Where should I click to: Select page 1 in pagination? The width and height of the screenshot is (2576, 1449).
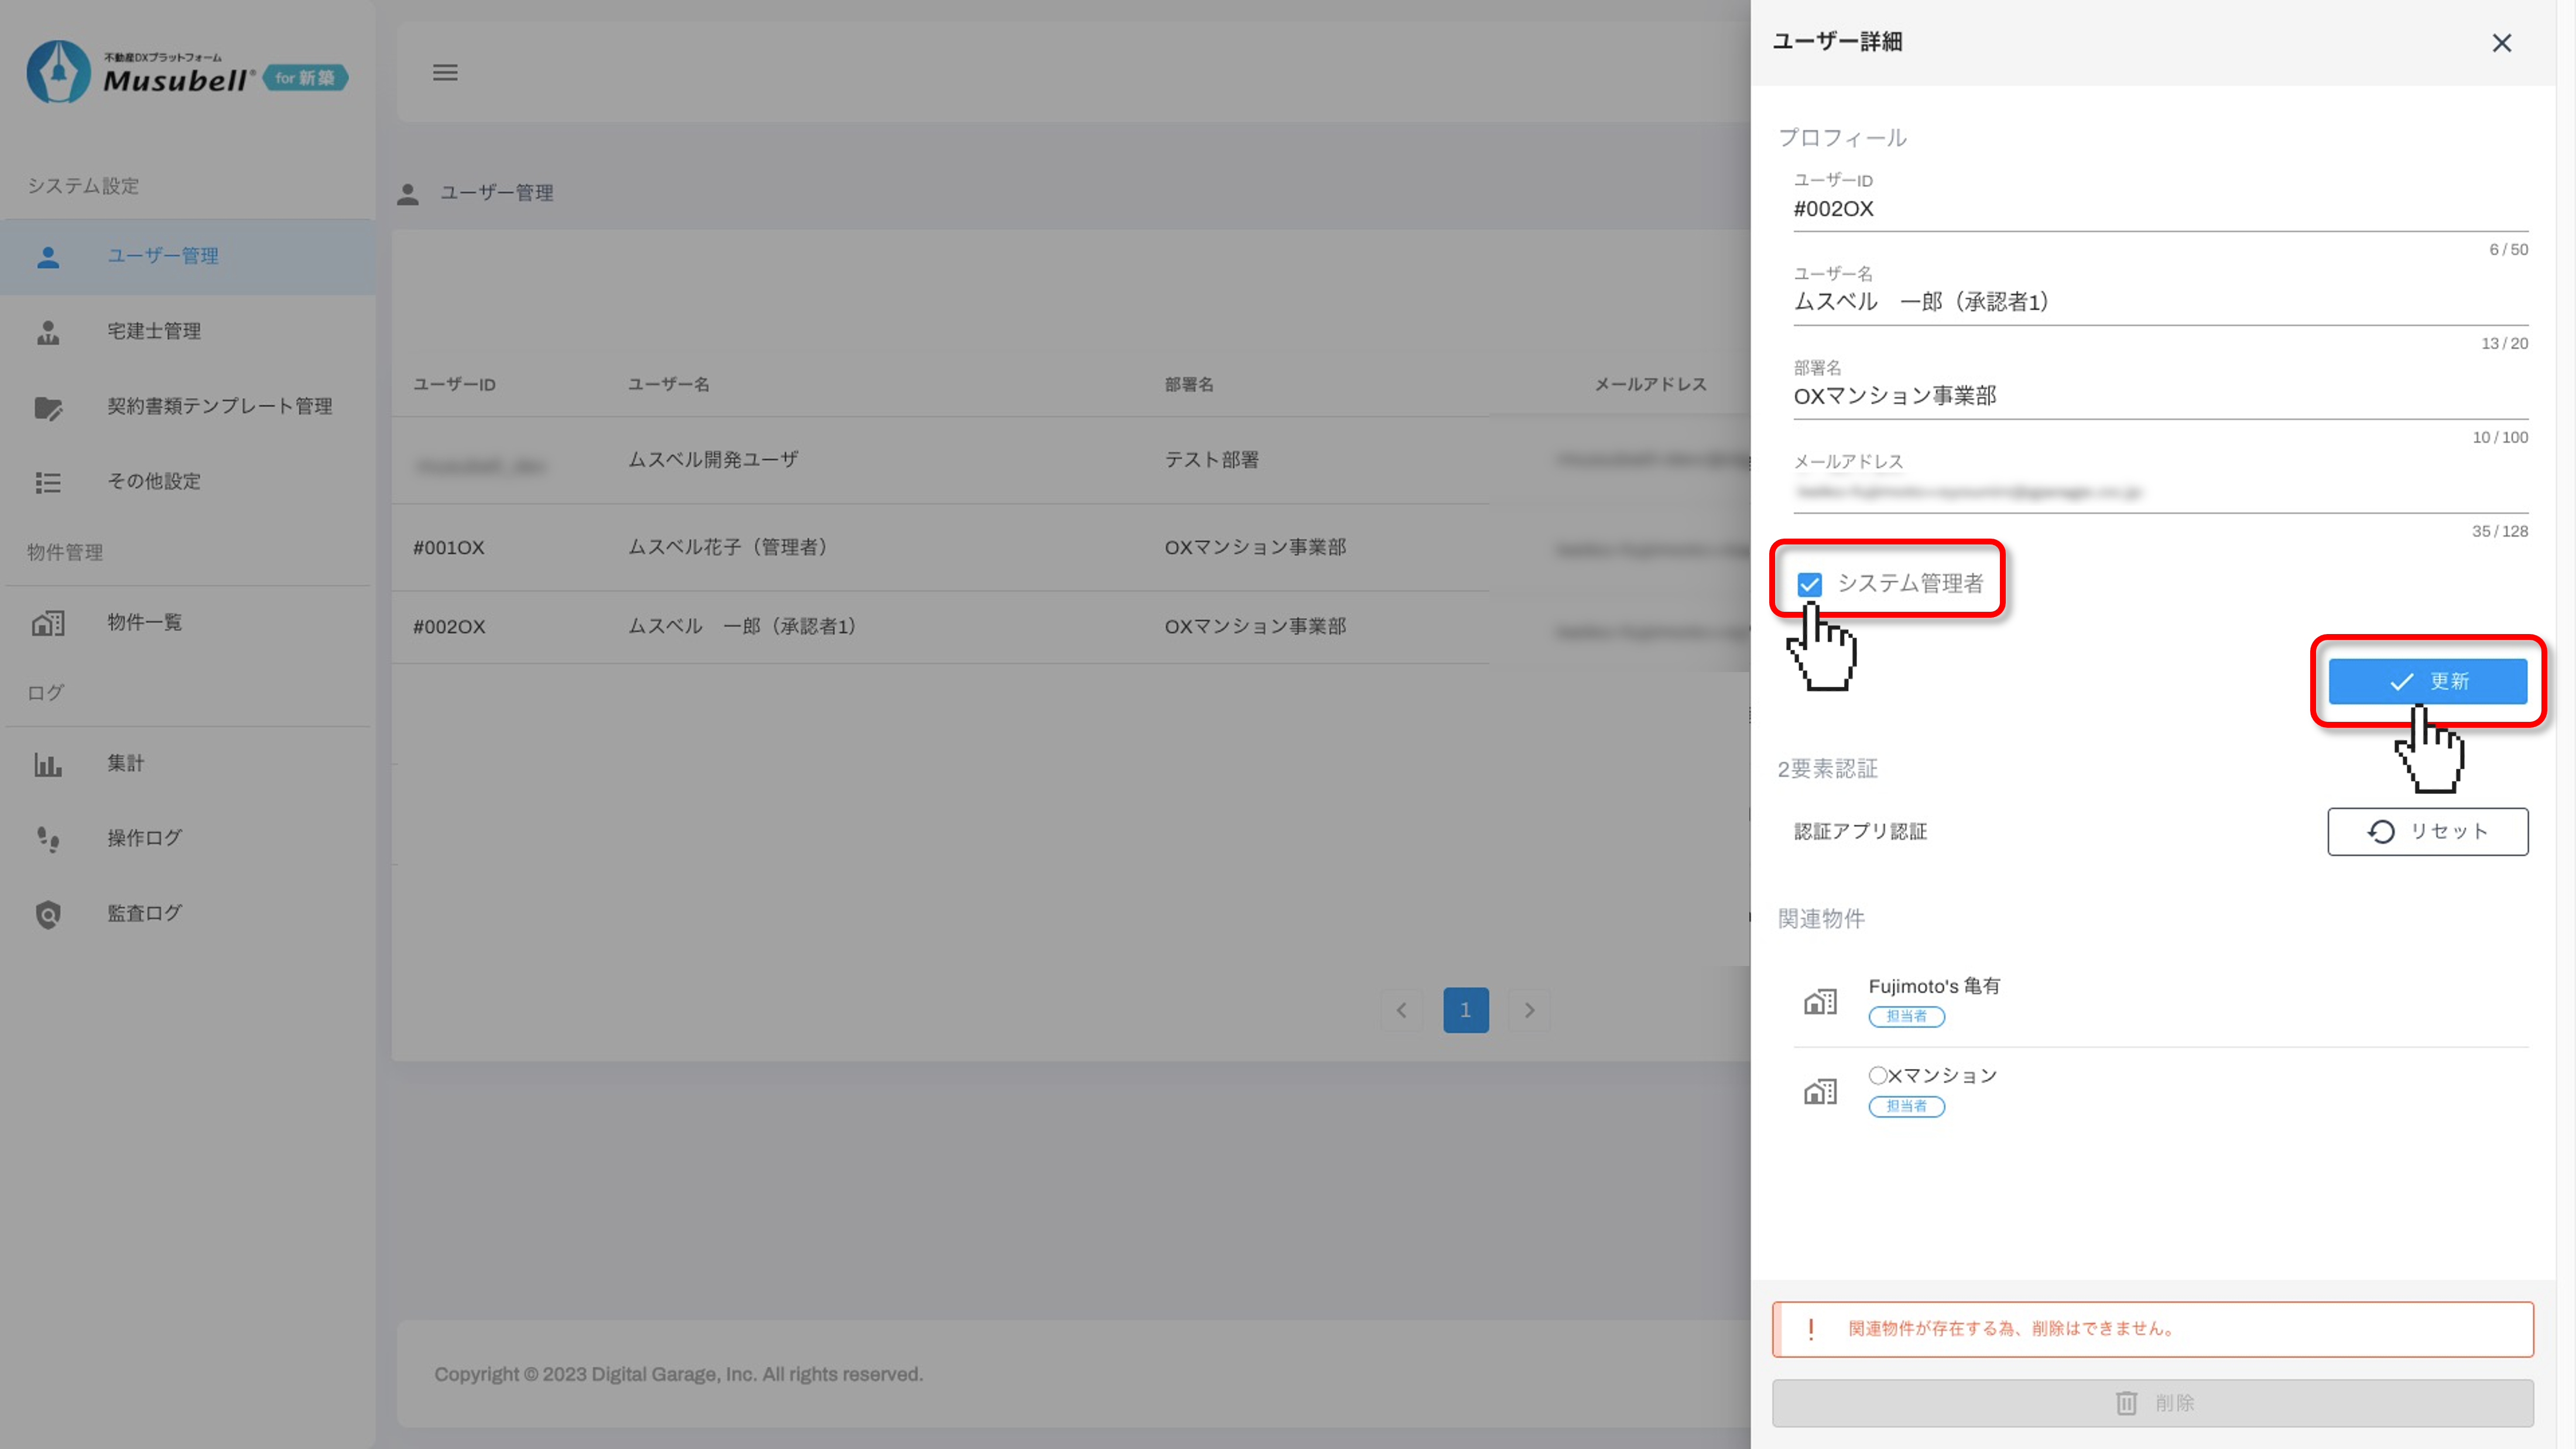coord(1465,1010)
